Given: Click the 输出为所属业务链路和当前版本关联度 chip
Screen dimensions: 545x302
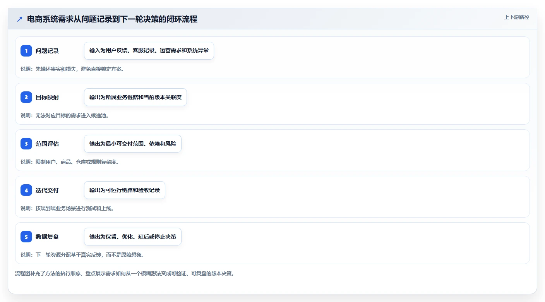Looking at the screenshot, I should click(x=135, y=97).
